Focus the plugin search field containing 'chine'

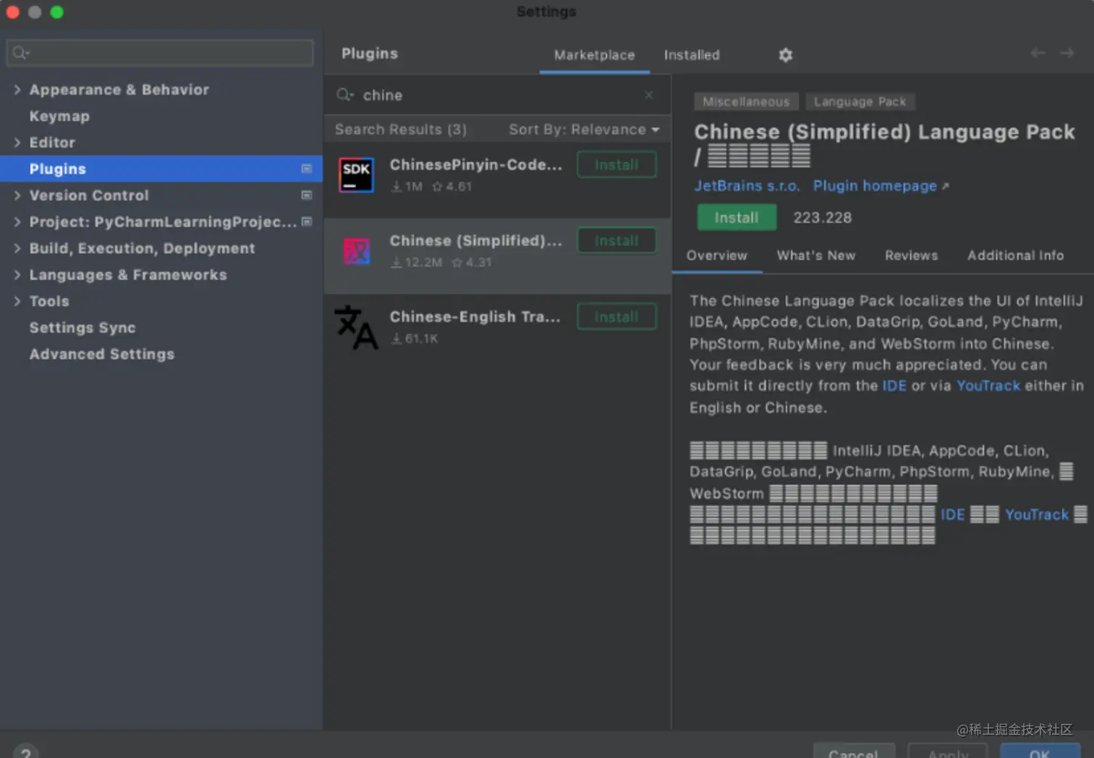(x=496, y=95)
